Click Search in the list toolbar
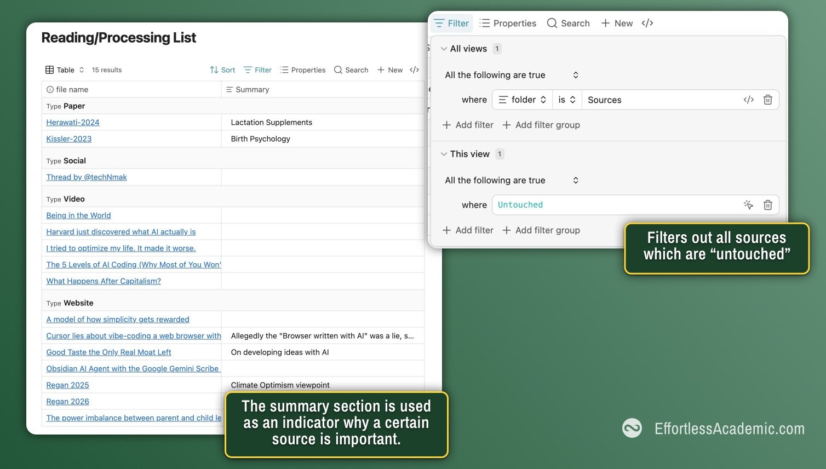 (x=351, y=70)
